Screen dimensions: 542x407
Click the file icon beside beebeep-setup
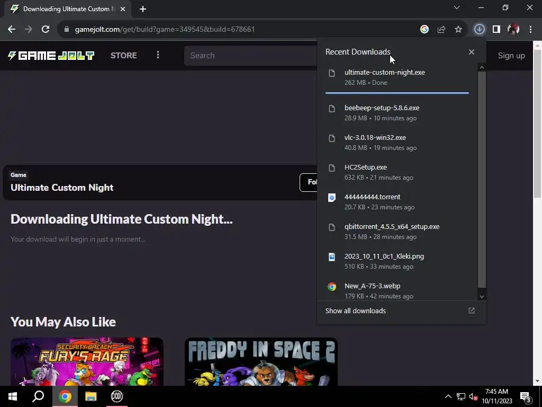point(331,109)
